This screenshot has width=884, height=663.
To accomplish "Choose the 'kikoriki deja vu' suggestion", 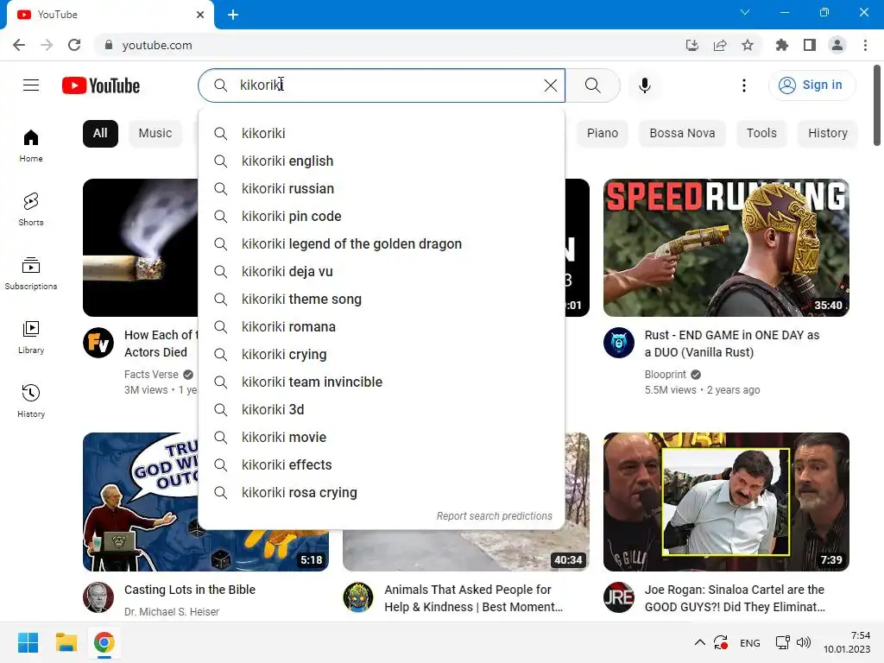I will point(382,271).
